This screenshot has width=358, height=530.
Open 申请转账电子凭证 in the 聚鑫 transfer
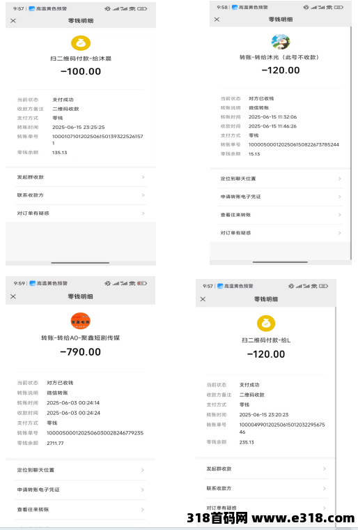pyautogui.click(x=81, y=490)
